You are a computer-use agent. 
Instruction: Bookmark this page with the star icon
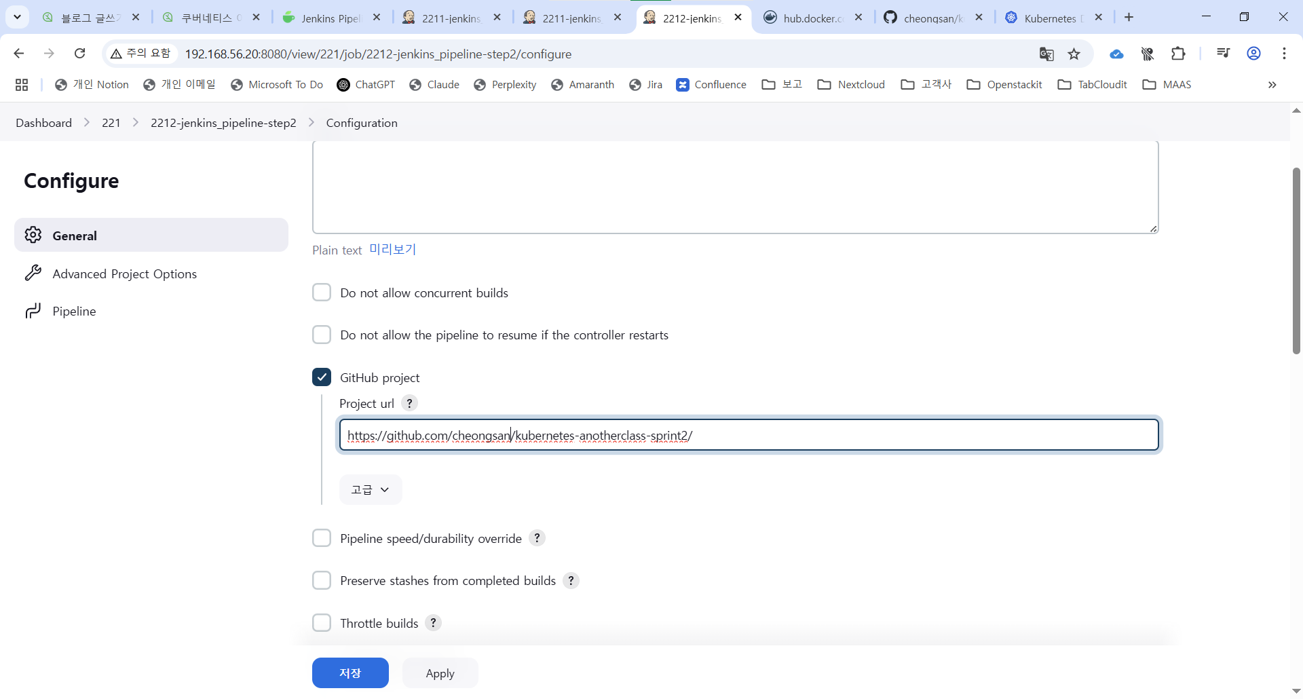coord(1074,54)
